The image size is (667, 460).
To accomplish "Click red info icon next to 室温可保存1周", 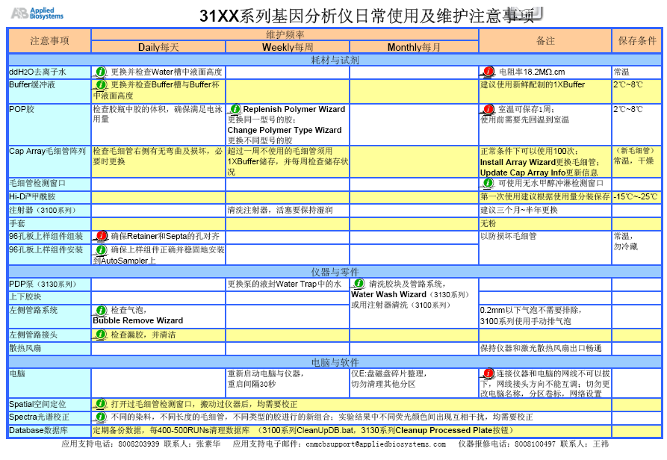I will tap(488, 109).
